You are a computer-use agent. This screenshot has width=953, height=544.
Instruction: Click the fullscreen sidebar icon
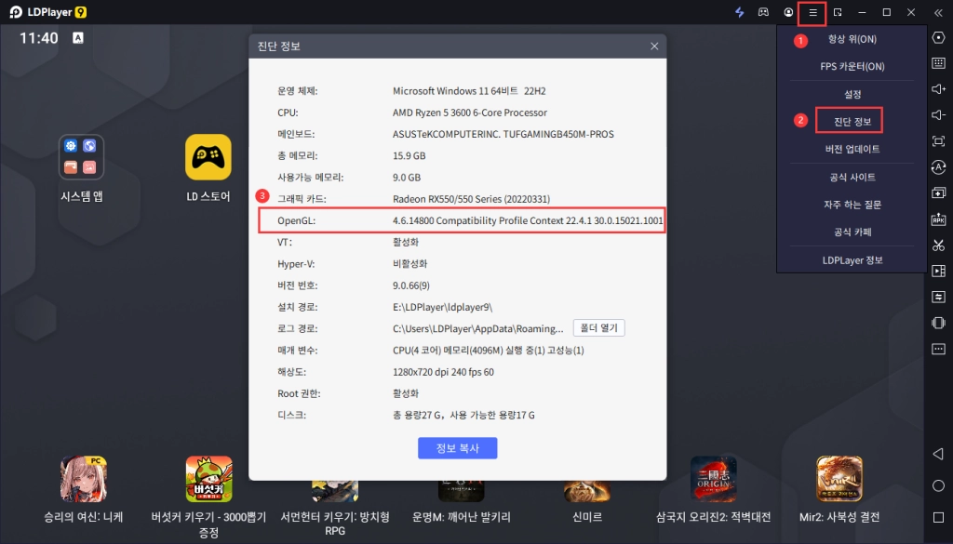point(938,140)
